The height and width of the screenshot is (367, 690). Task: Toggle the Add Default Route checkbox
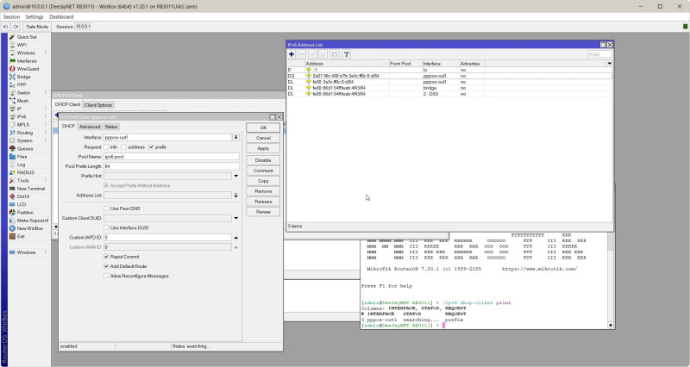pos(106,266)
